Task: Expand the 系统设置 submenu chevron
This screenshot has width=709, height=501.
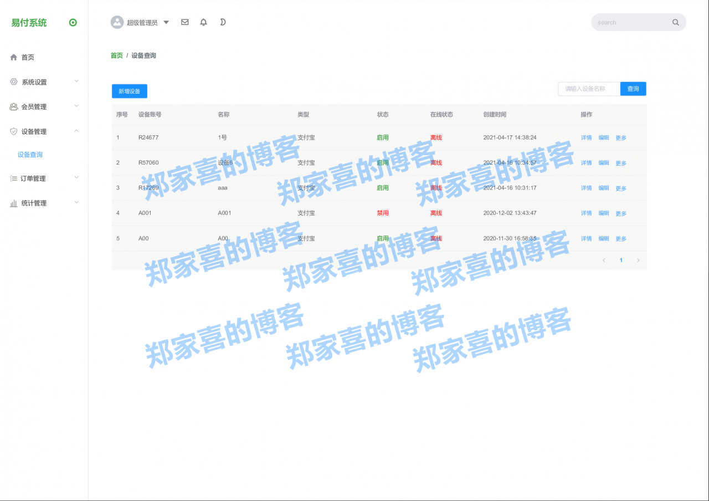Action: coord(76,81)
